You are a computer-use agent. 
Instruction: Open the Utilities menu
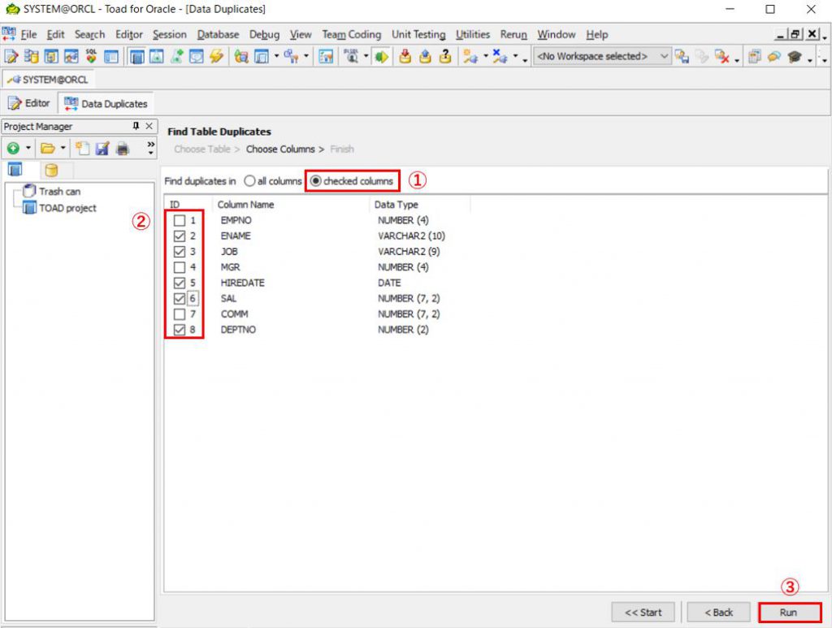473,34
